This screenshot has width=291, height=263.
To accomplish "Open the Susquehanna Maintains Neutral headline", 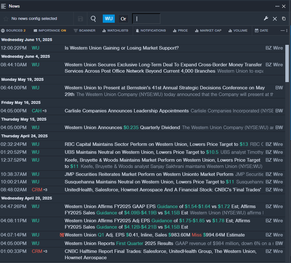I will click(x=149, y=182).
